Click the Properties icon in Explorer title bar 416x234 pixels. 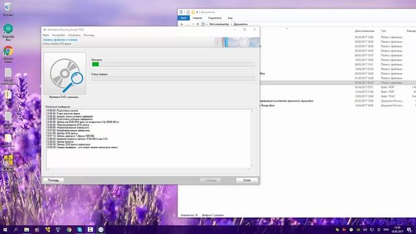coord(188,12)
